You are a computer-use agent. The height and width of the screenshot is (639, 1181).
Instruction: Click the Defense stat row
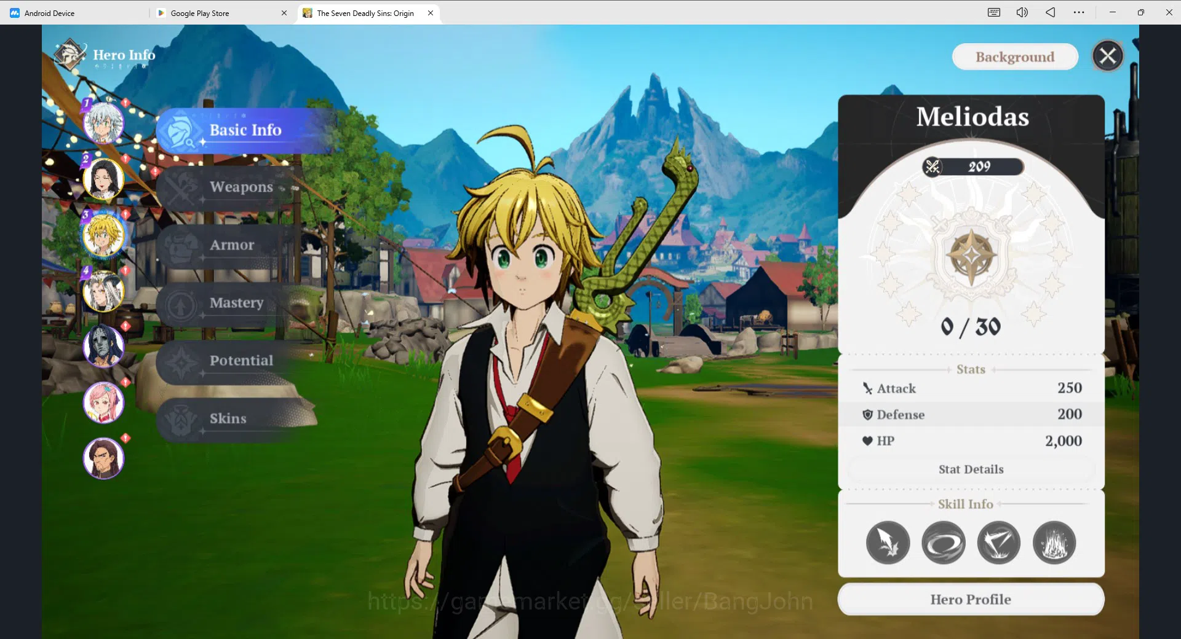click(x=971, y=415)
